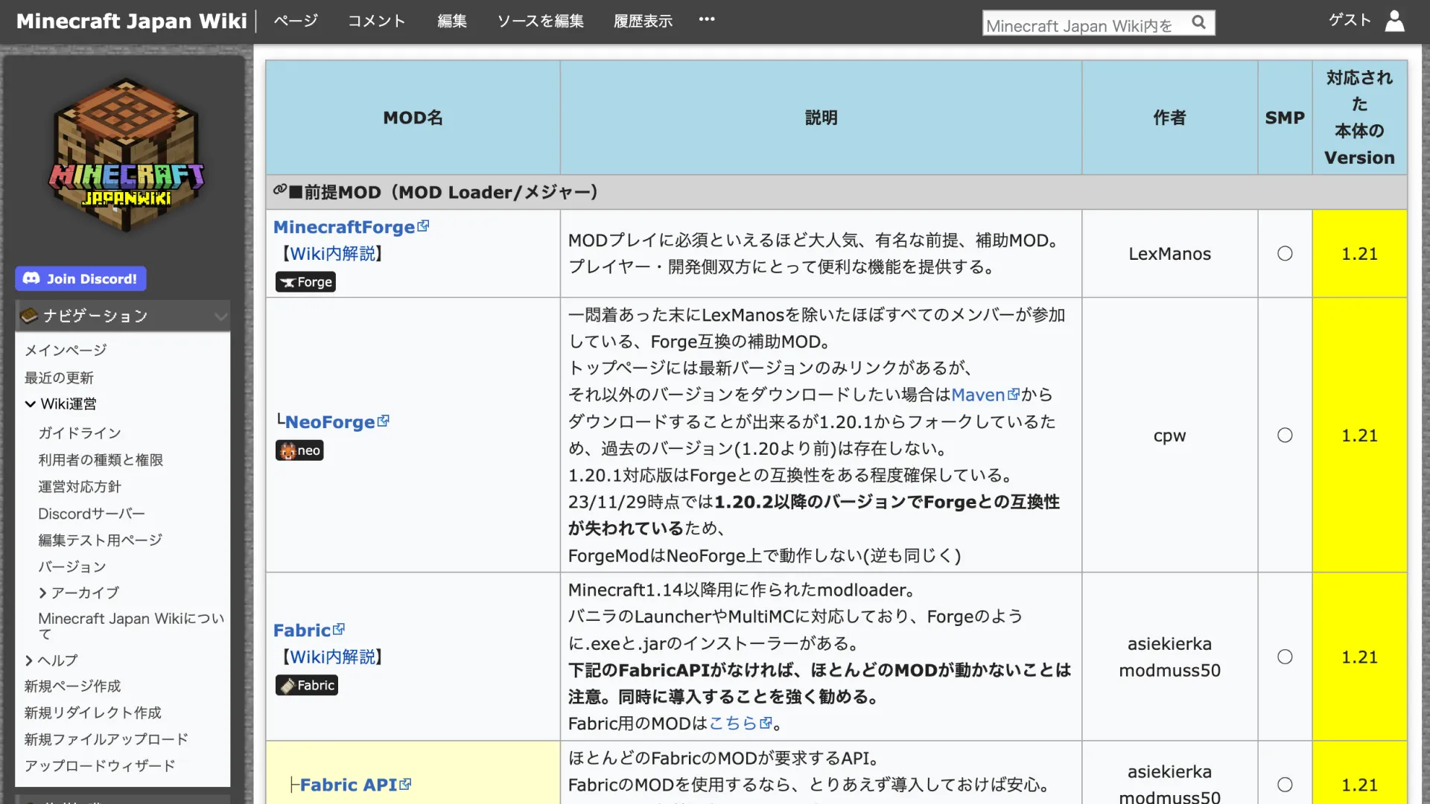
Task: Open the MinecraftForge external link
Action: point(351,227)
